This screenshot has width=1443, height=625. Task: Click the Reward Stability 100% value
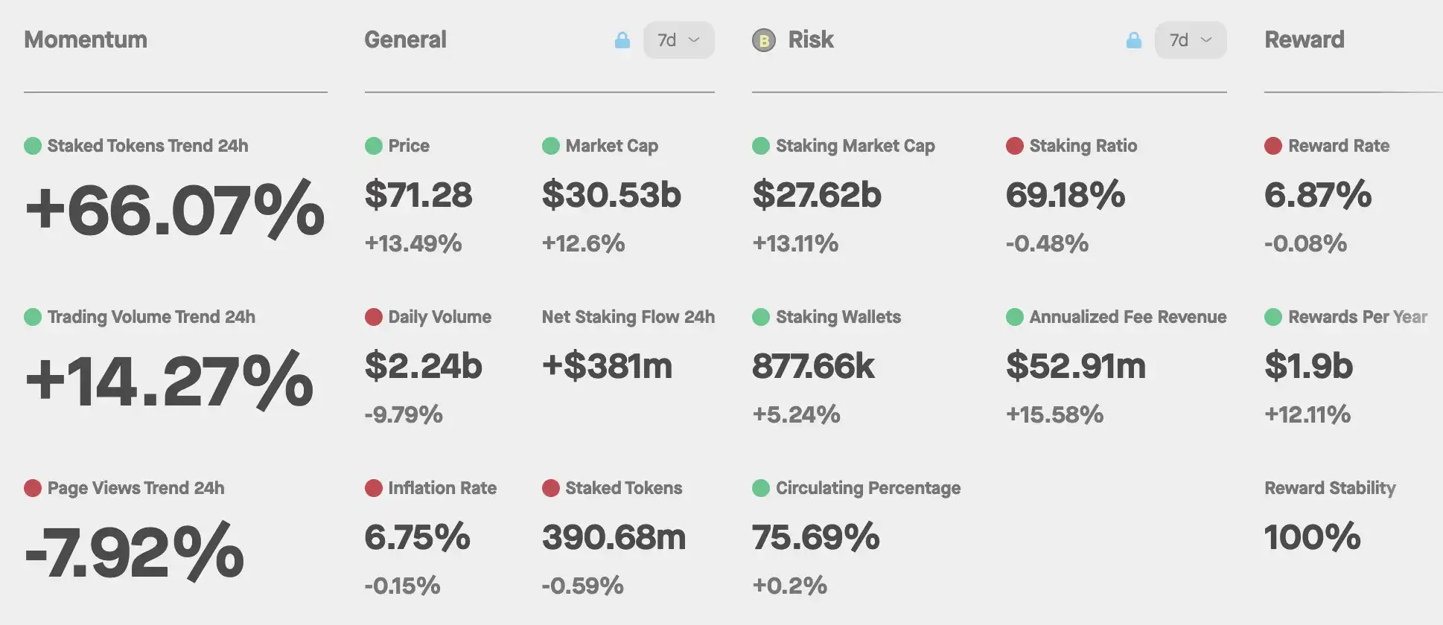click(1312, 537)
